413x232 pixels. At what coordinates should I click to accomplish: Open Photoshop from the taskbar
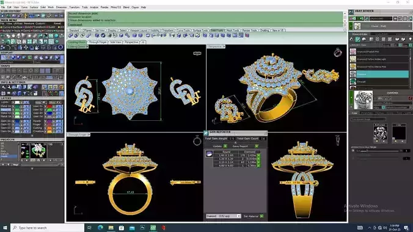click(x=142, y=228)
